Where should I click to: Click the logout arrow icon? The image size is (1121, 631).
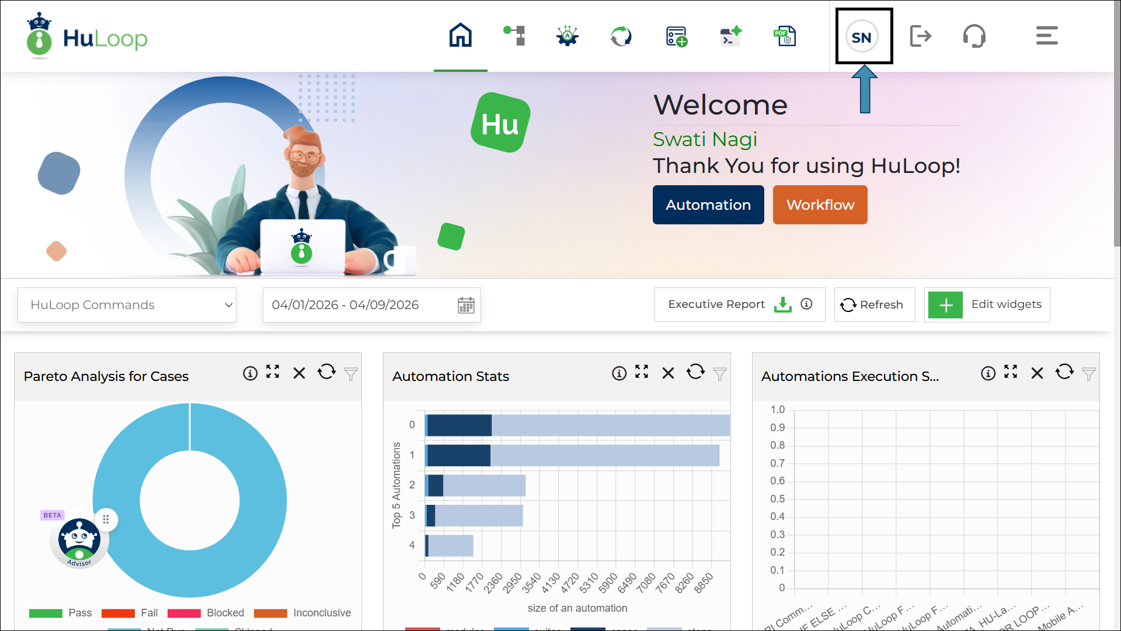[x=920, y=36]
